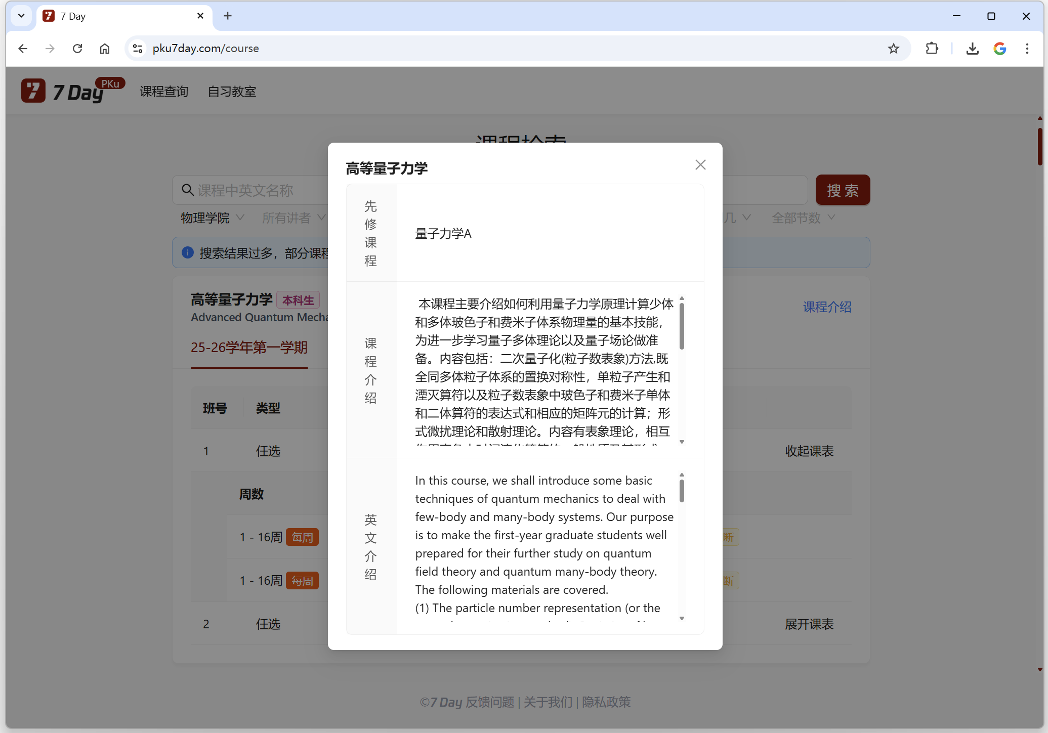Open the 全部节数 sessions dropdown
Viewport: 1048px width, 733px height.
(803, 218)
